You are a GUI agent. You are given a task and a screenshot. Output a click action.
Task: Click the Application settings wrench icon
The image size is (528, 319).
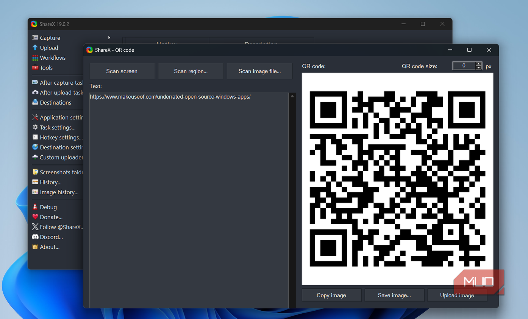pyautogui.click(x=35, y=118)
